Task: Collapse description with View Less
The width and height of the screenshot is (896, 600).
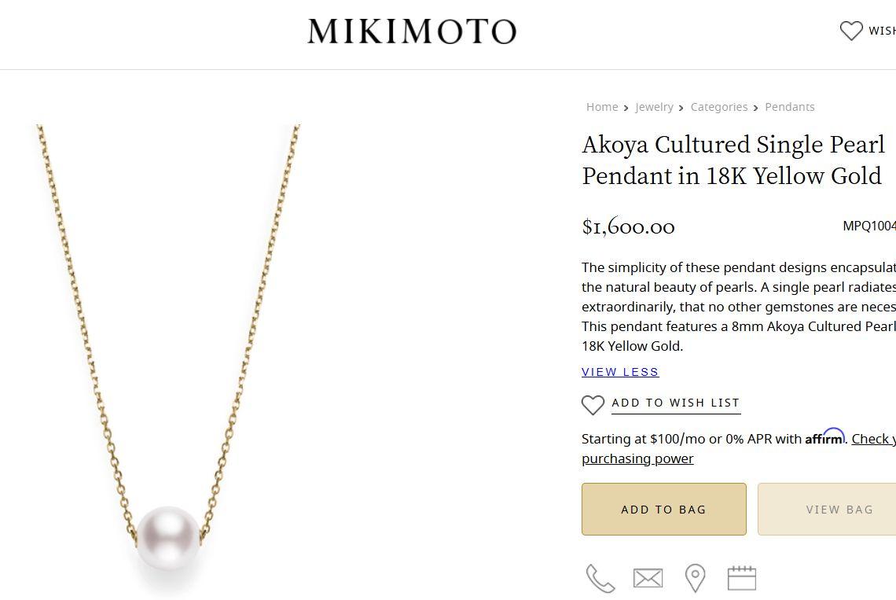Action: click(x=620, y=372)
